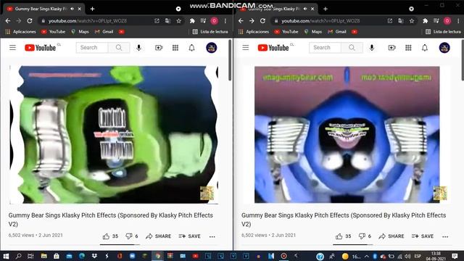Click the left video player showing the green gummy bear
The height and width of the screenshot is (261, 464).
pos(114,135)
